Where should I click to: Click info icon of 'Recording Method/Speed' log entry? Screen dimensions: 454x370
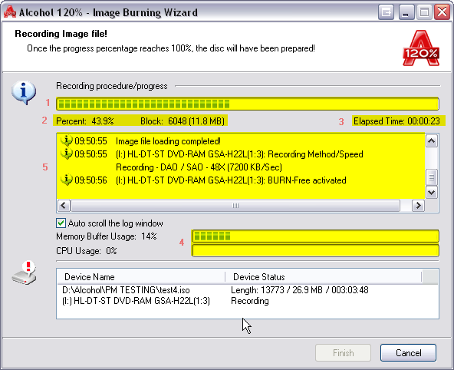[x=66, y=154]
